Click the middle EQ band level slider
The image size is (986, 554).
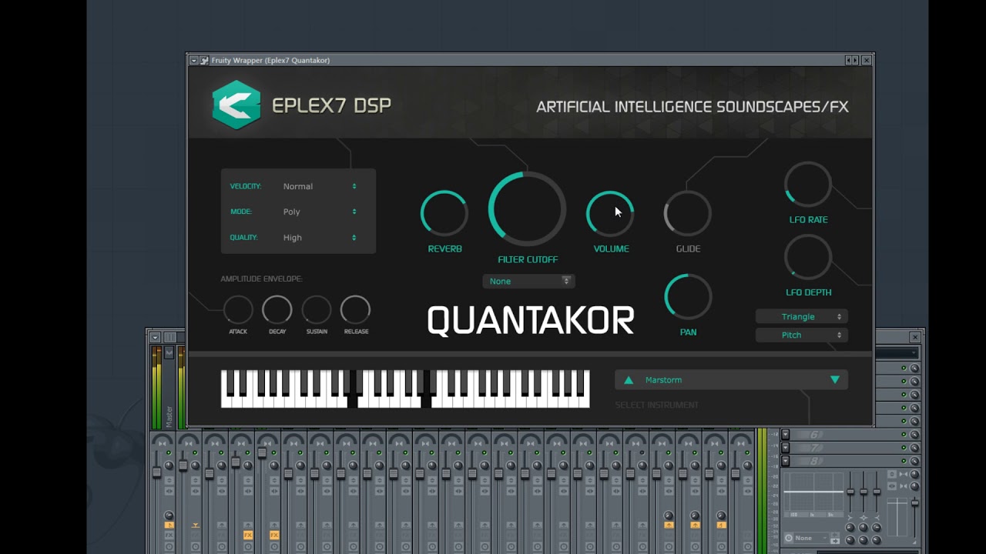[864, 492]
